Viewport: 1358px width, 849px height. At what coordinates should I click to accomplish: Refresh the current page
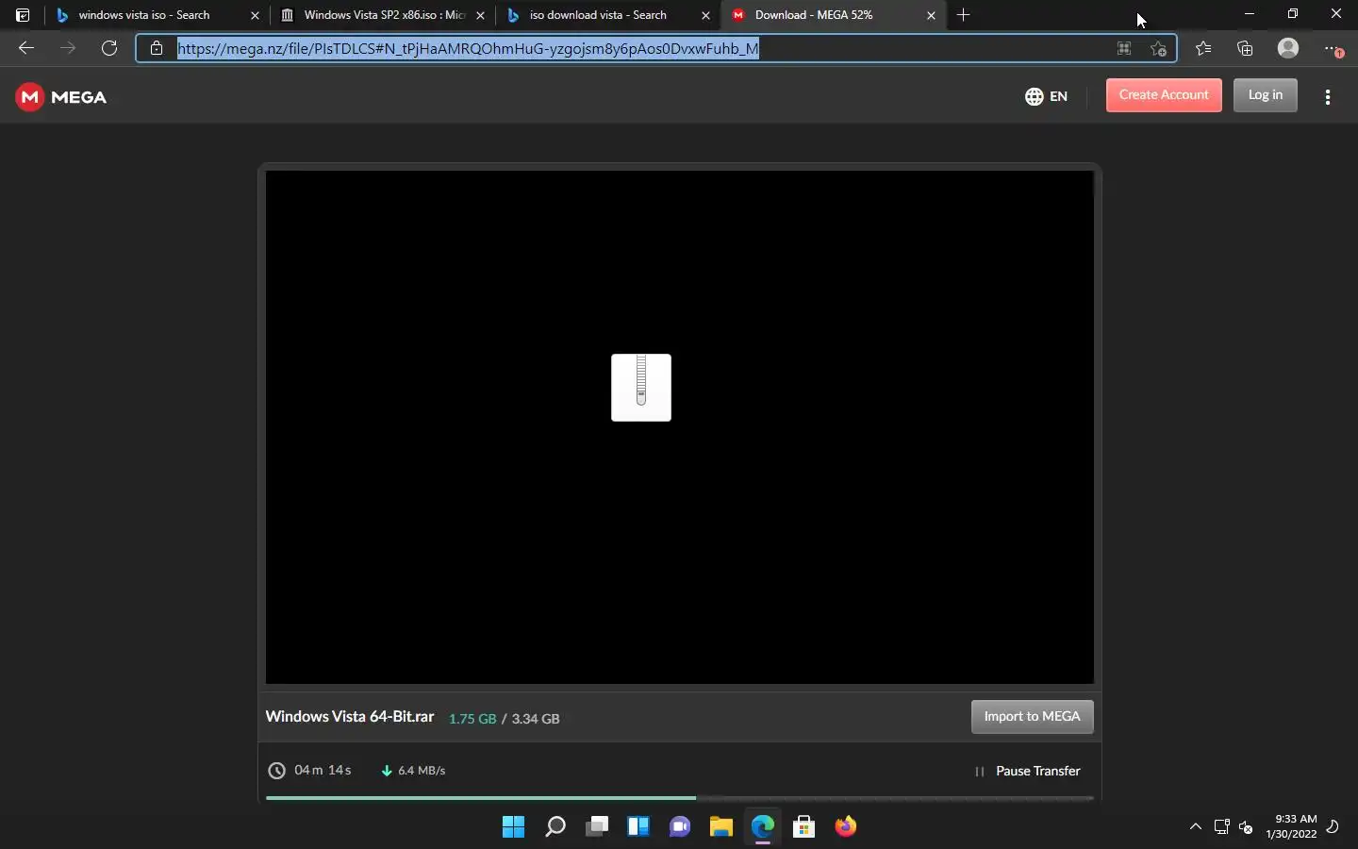109,48
